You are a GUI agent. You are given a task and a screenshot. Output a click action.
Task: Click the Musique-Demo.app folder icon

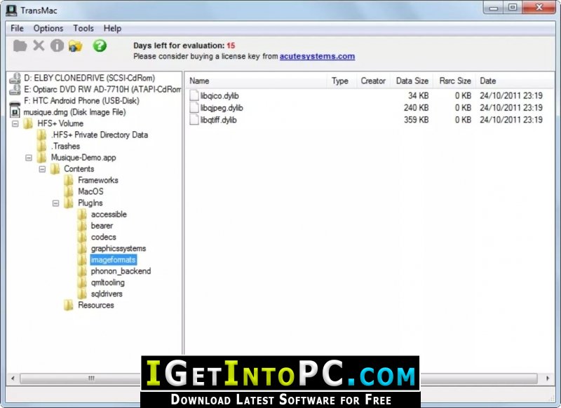(x=42, y=157)
